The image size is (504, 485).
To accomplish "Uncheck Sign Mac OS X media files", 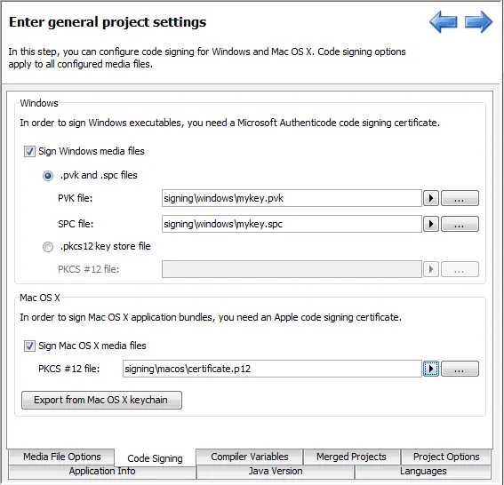I will [x=29, y=346].
